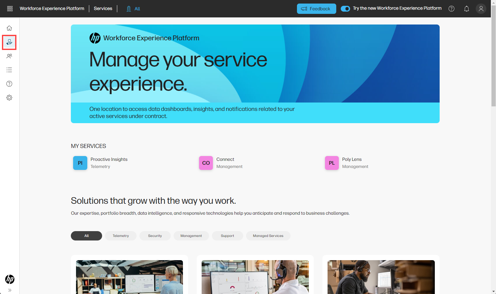Open the task list icon in sidebar

tap(9, 70)
